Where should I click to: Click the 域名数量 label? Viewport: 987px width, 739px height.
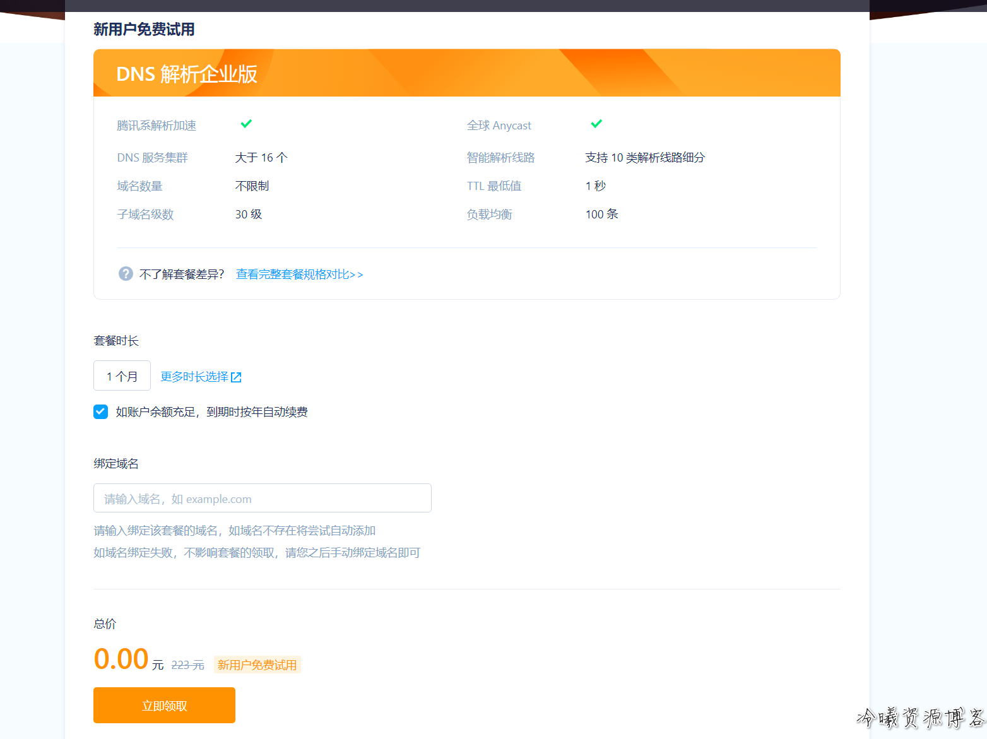click(139, 186)
